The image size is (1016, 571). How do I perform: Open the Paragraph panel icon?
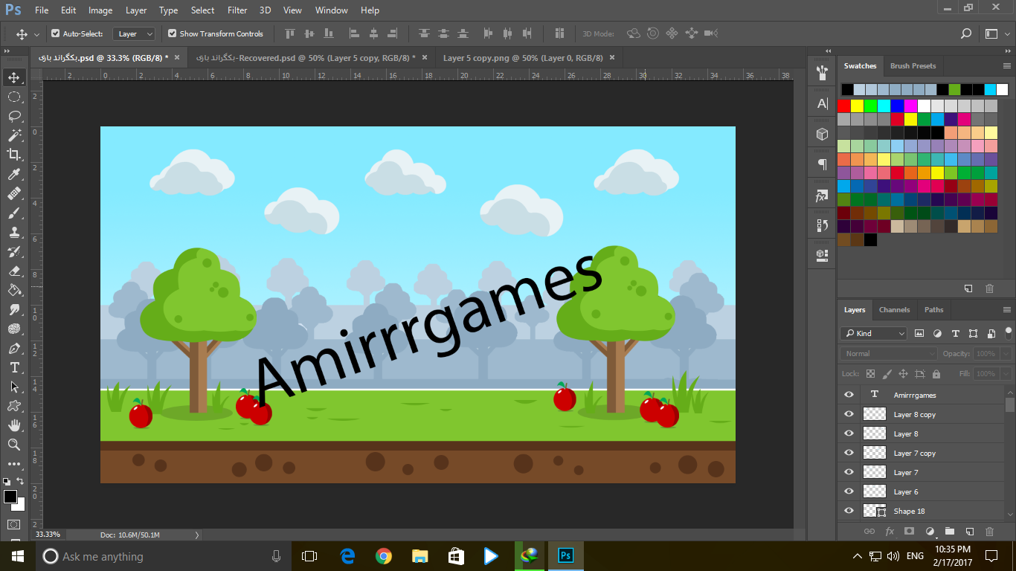pyautogui.click(x=822, y=164)
